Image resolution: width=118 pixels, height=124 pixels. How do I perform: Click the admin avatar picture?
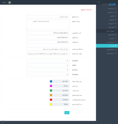tap(10, 2)
